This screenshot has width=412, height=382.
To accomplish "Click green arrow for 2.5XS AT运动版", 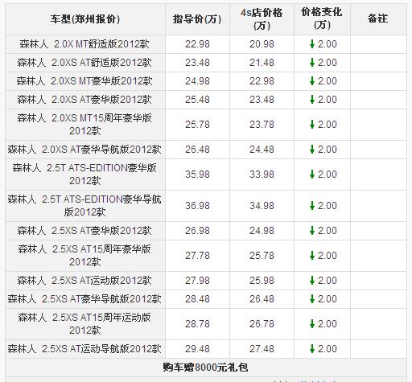I will point(312,280).
